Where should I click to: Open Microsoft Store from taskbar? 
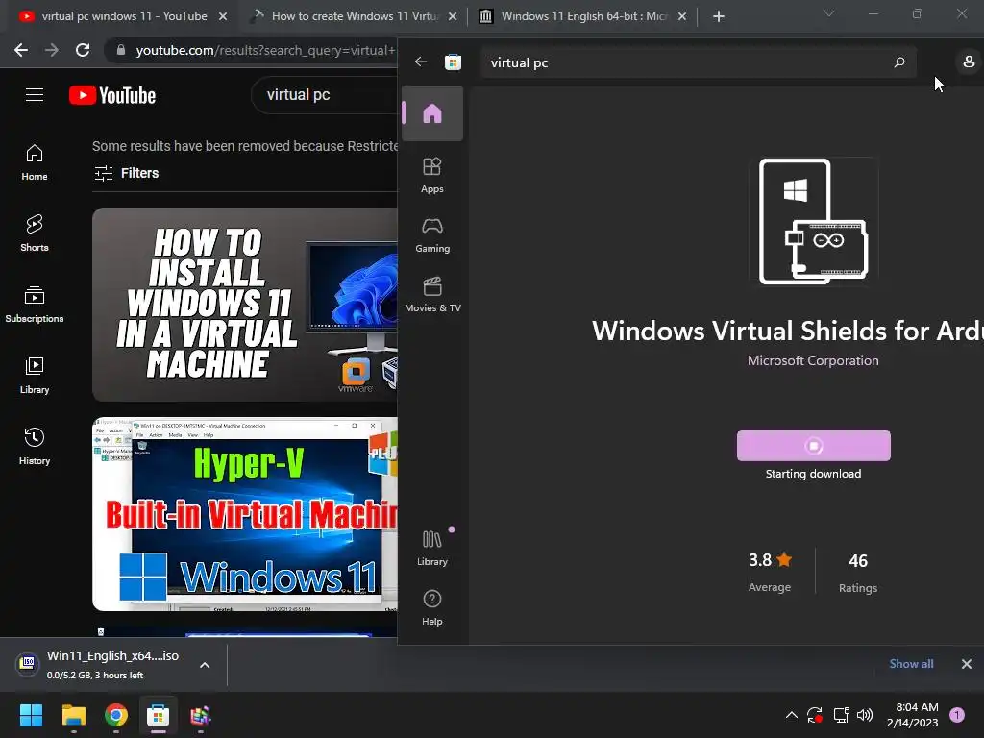(159, 715)
